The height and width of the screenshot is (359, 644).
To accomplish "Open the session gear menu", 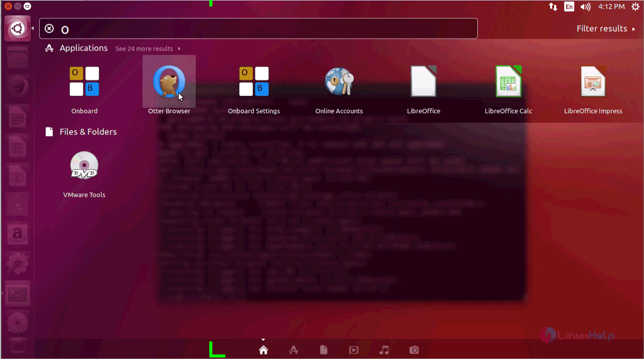I will 635,7.
